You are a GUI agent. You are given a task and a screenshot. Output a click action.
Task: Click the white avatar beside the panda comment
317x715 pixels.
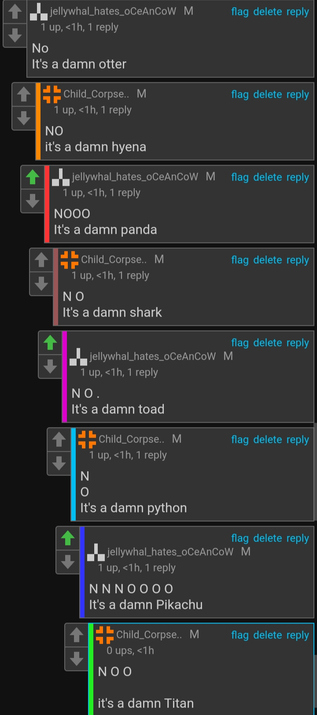point(61,177)
